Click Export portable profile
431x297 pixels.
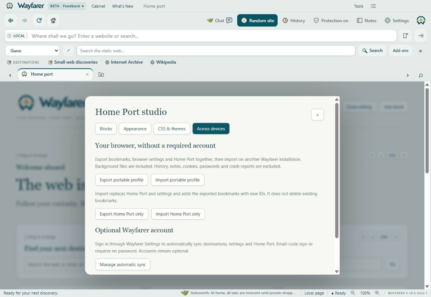coord(121,180)
